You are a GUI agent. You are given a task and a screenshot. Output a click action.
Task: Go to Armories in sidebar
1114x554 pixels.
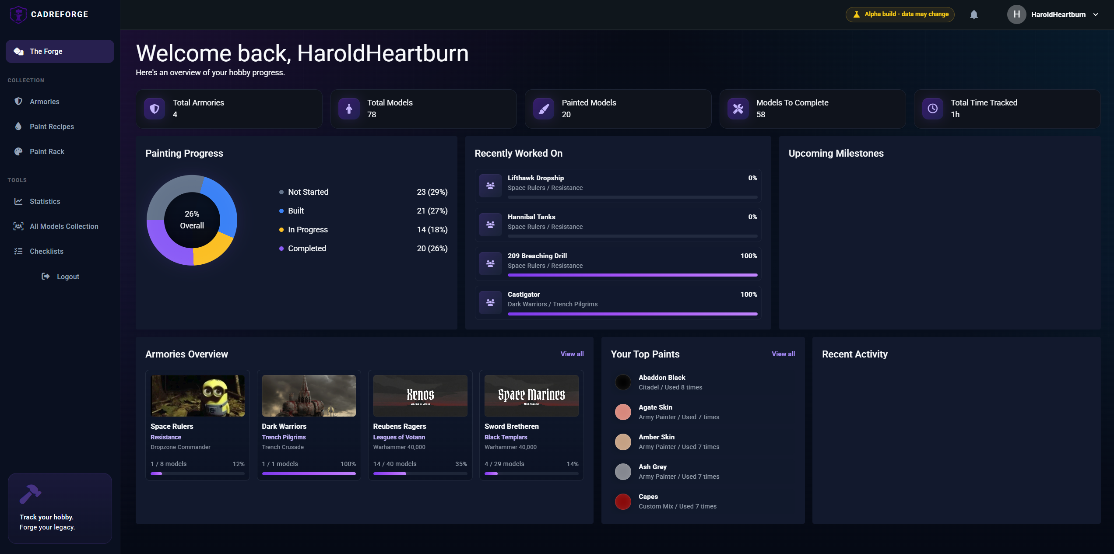(x=60, y=102)
